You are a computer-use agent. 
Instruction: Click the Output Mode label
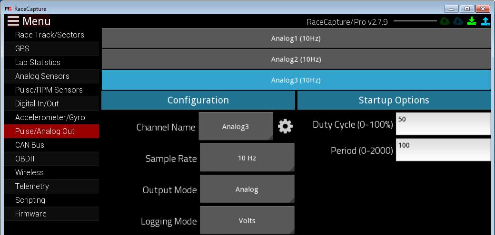point(170,190)
